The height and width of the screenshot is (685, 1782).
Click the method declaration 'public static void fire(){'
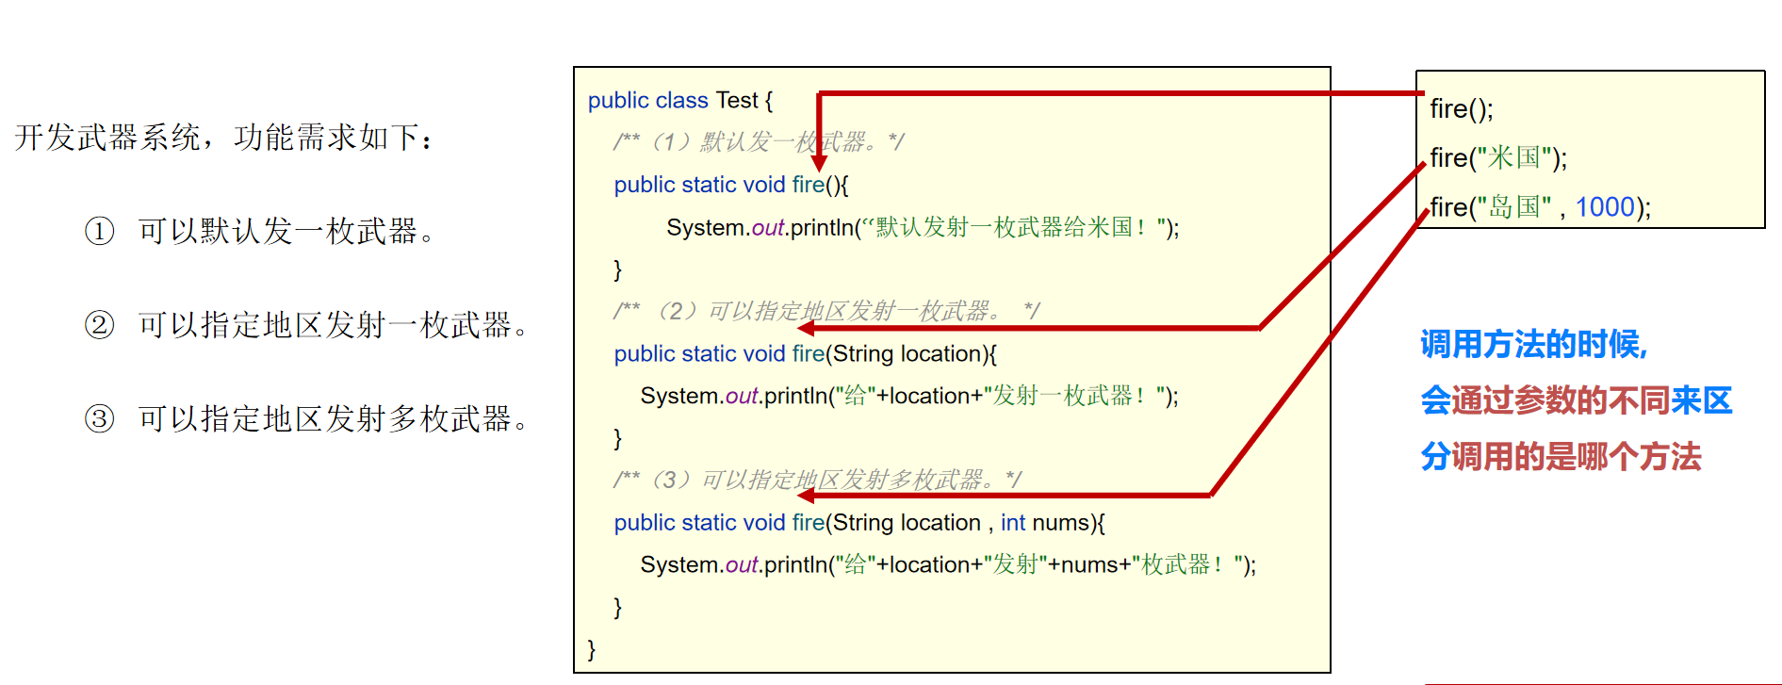coord(731,185)
